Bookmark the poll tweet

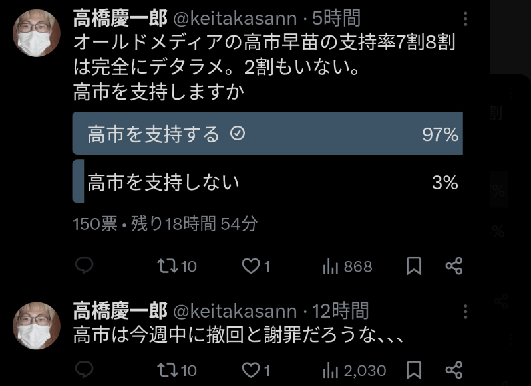click(x=413, y=266)
